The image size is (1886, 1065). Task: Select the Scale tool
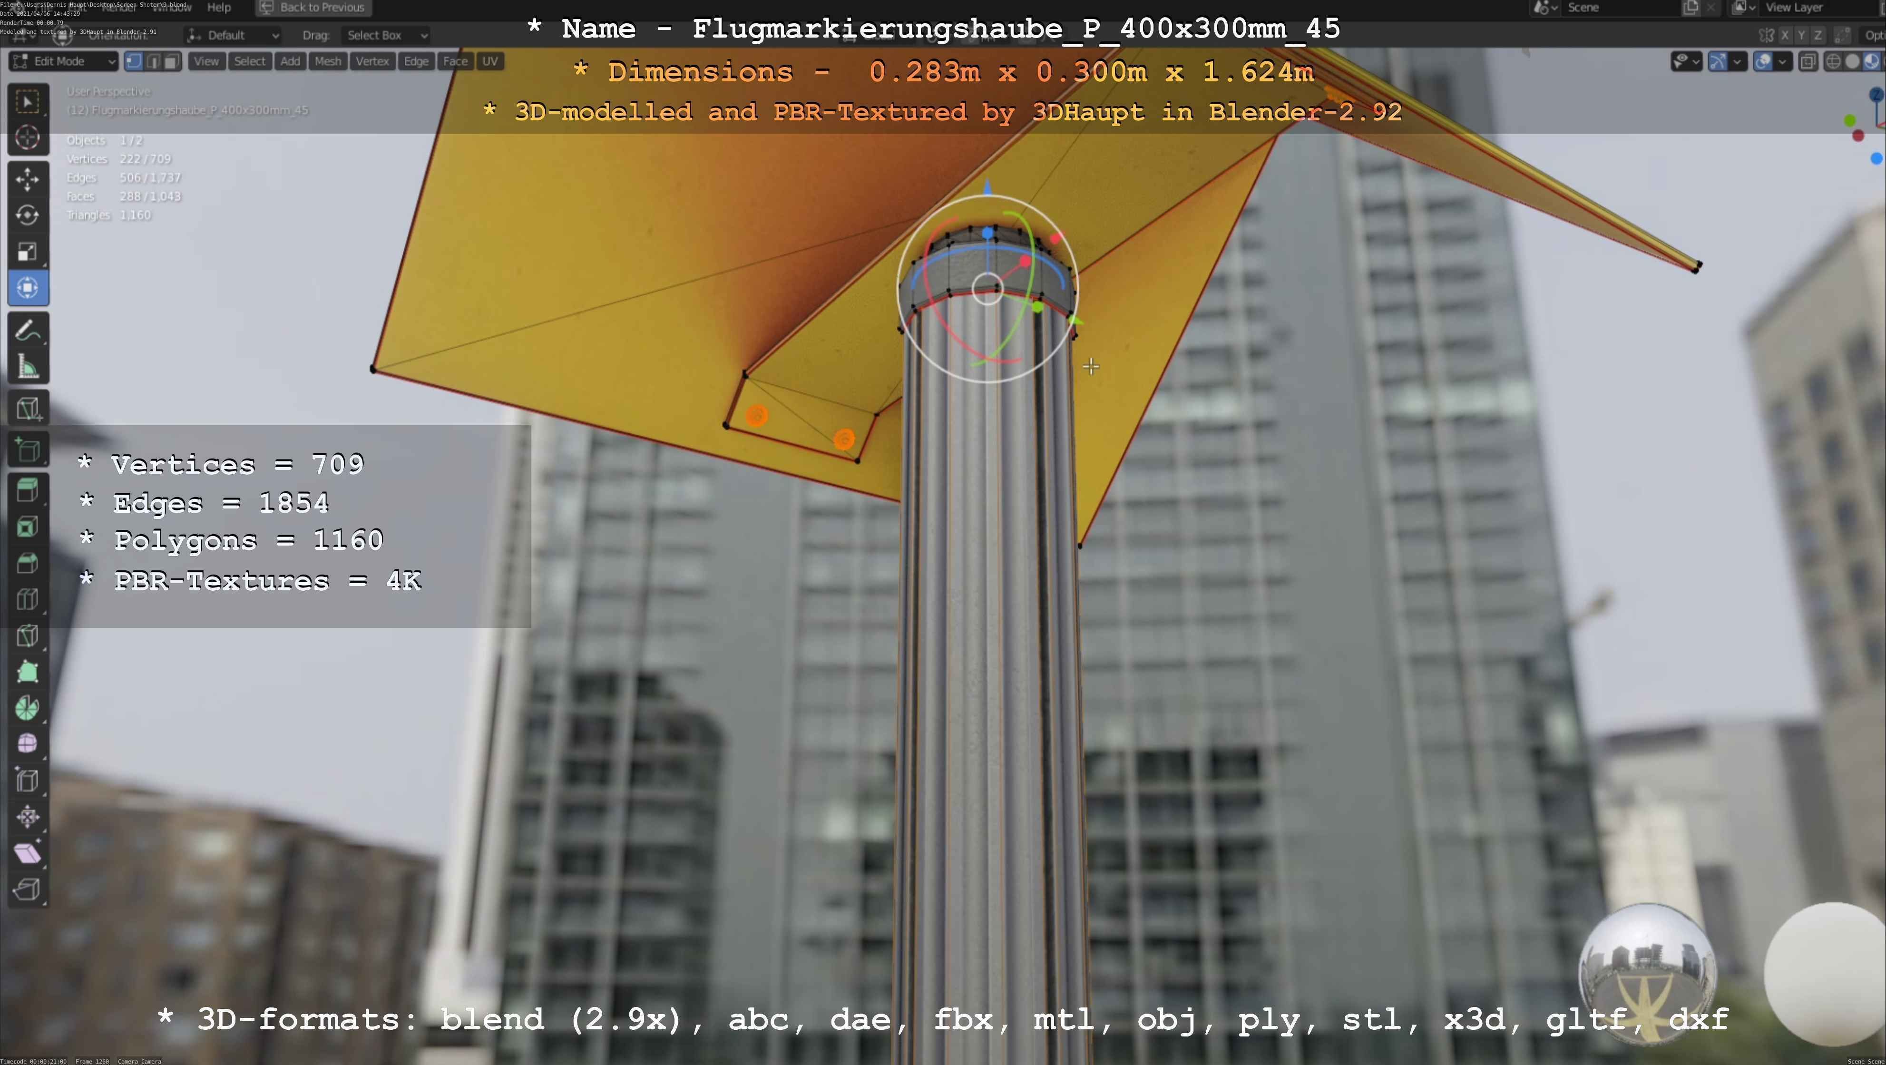pos(28,252)
